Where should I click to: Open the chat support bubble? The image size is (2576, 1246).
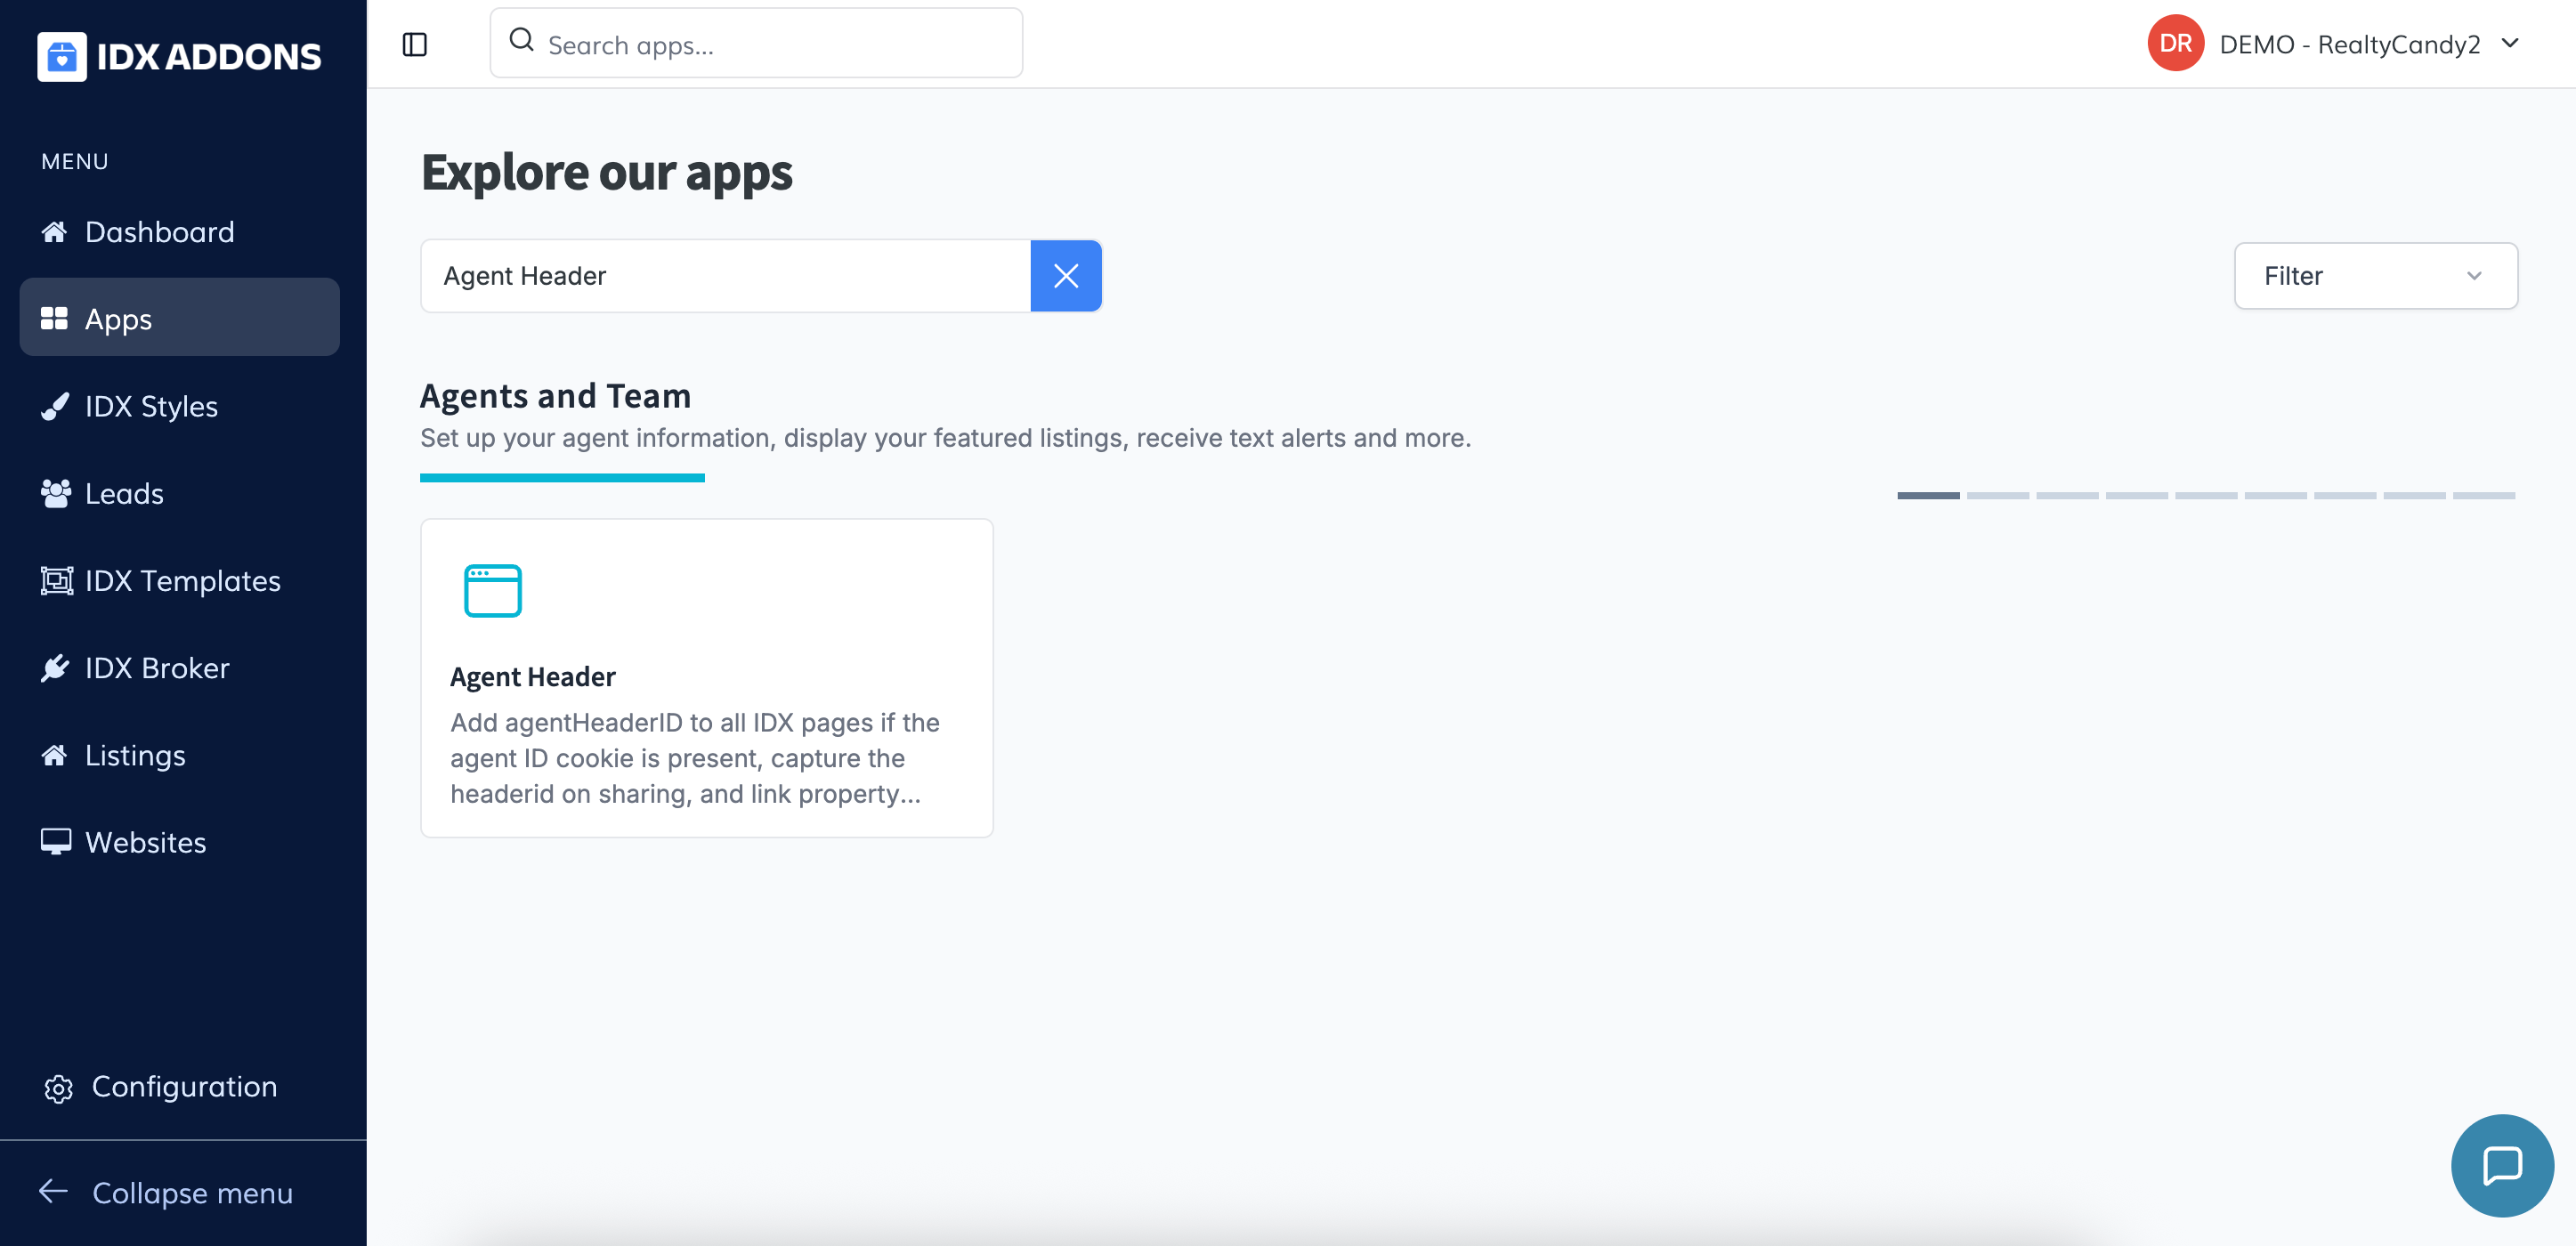click(2501, 1164)
